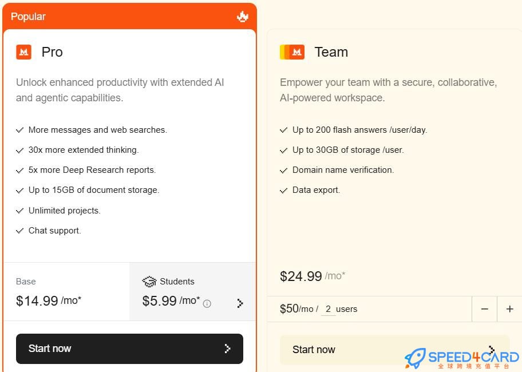Click checkmark beside Unlimited projects
Viewport: 522px width, 372px height.
[x=20, y=211]
